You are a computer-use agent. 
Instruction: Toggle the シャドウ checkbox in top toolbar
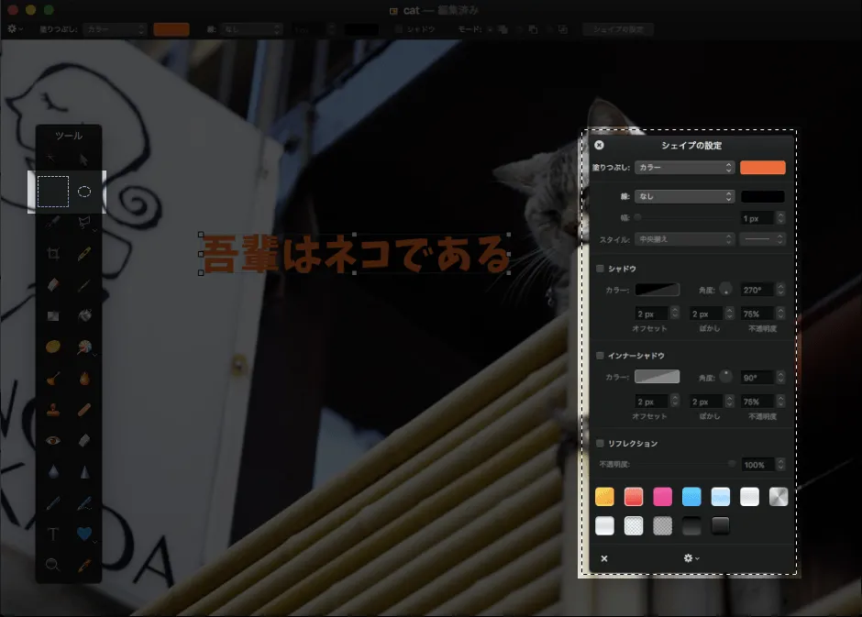(399, 28)
